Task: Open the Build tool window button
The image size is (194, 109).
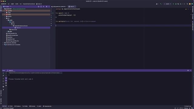Action: pyautogui.click(x=39, y=106)
